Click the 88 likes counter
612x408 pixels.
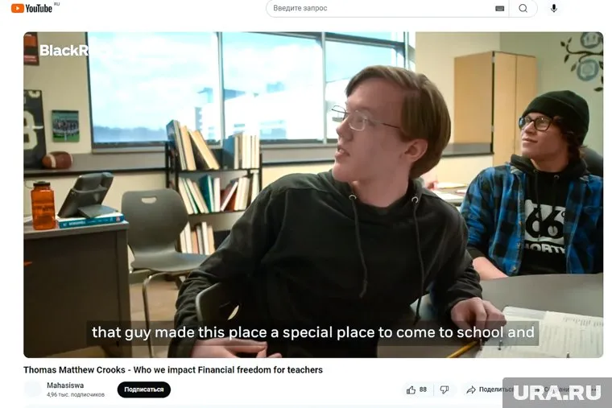tap(423, 389)
